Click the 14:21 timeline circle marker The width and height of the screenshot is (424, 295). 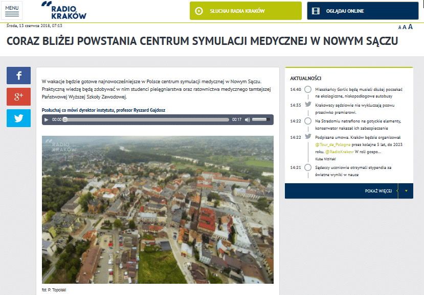(x=308, y=167)
